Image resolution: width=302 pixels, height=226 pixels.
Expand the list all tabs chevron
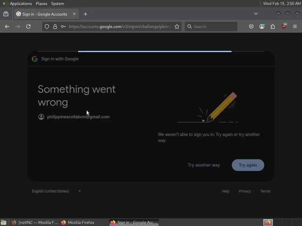256,14
